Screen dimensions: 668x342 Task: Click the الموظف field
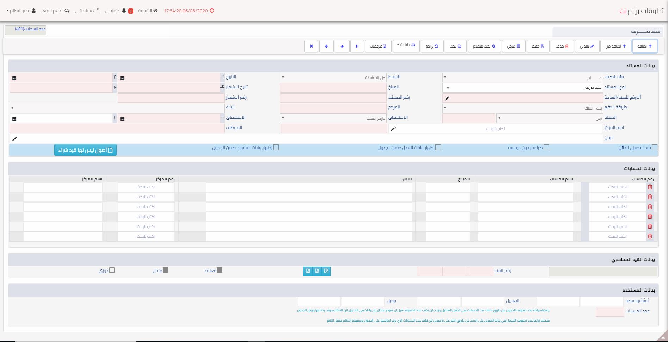(x=117, y=128)
